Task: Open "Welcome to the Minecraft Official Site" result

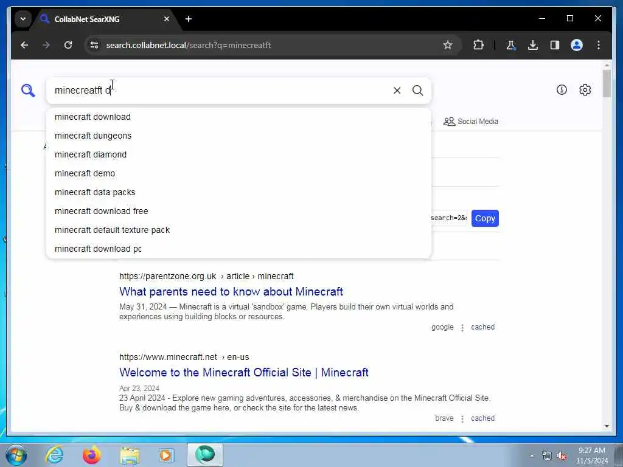Action: [244, 373]
